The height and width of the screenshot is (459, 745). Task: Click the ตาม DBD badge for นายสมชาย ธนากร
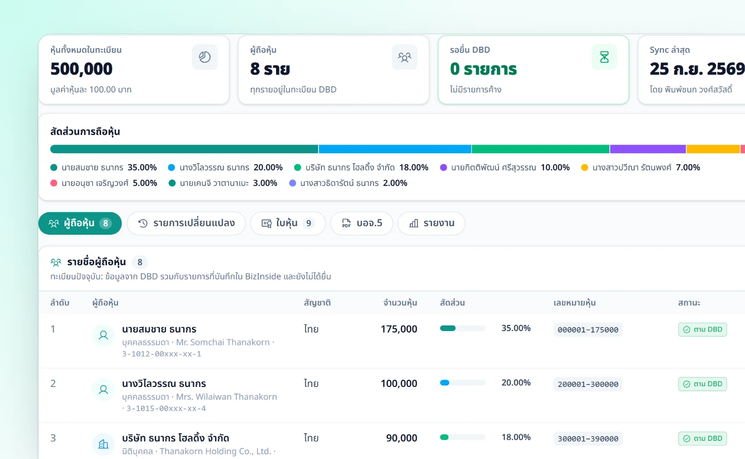pyautogui.click(x=702, y=330)
